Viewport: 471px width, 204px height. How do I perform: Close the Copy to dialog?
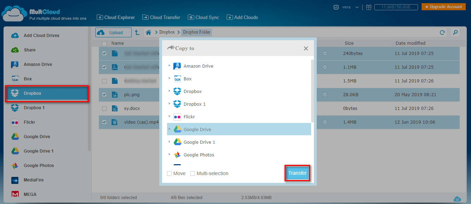click(306, 49)
